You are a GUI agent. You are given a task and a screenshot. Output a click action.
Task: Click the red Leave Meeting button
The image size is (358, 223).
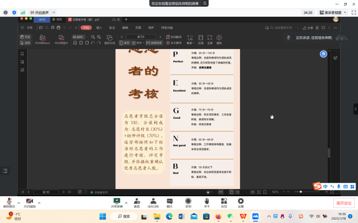(x=343, y=203)
